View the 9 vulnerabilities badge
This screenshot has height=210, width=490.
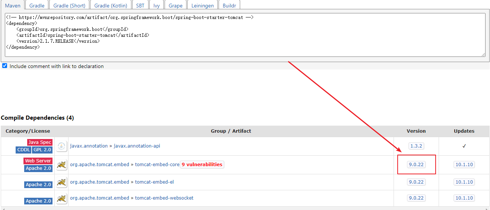(202, 165)
